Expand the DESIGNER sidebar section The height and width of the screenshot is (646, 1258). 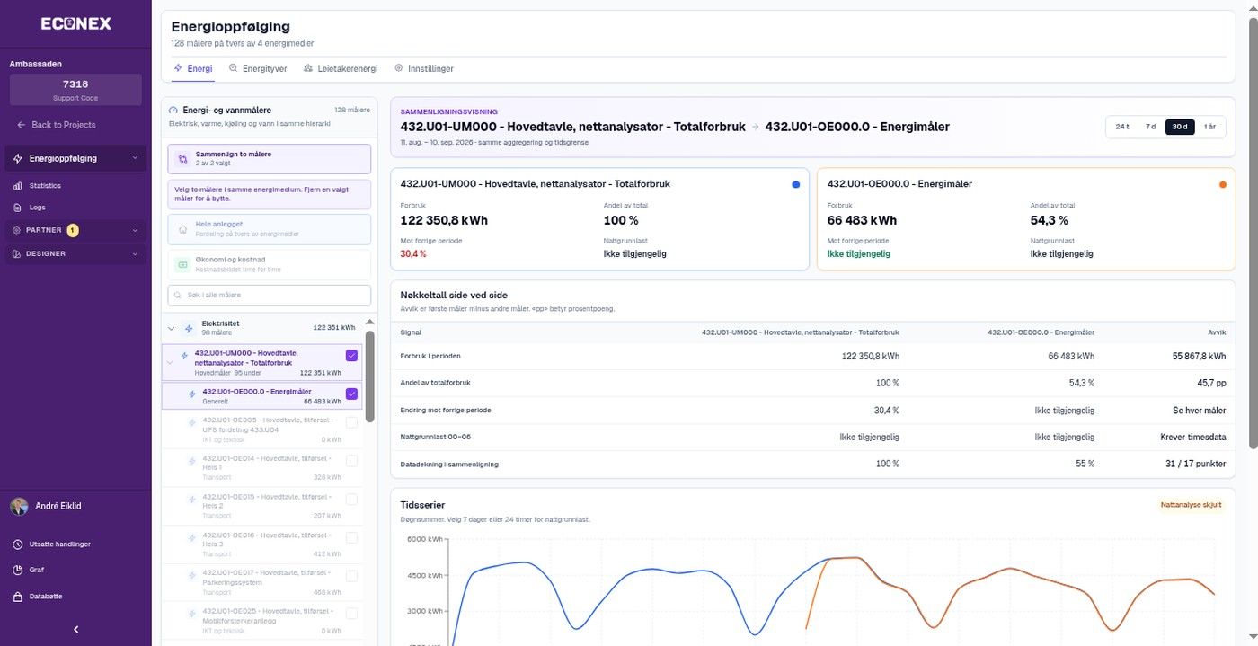75,254
